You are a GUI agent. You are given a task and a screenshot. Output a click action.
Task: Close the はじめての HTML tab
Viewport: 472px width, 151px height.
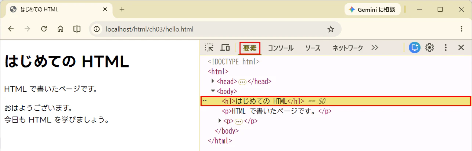tap(106, 10)
